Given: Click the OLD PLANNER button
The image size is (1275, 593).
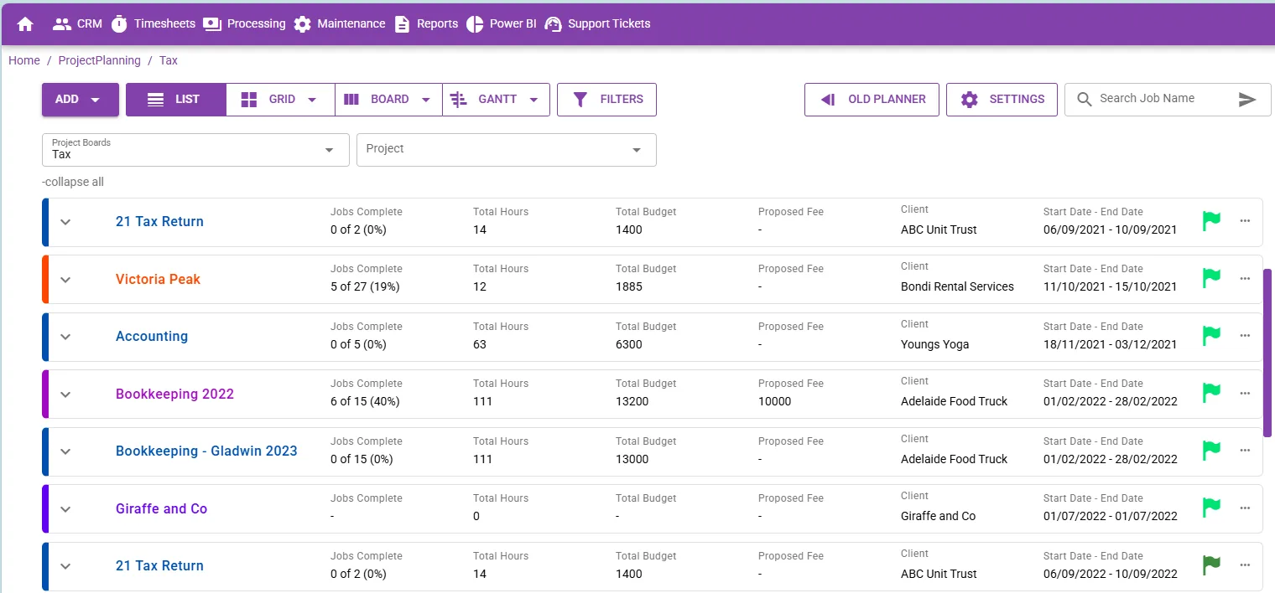Looking at the screenshot, I should 872,100.
